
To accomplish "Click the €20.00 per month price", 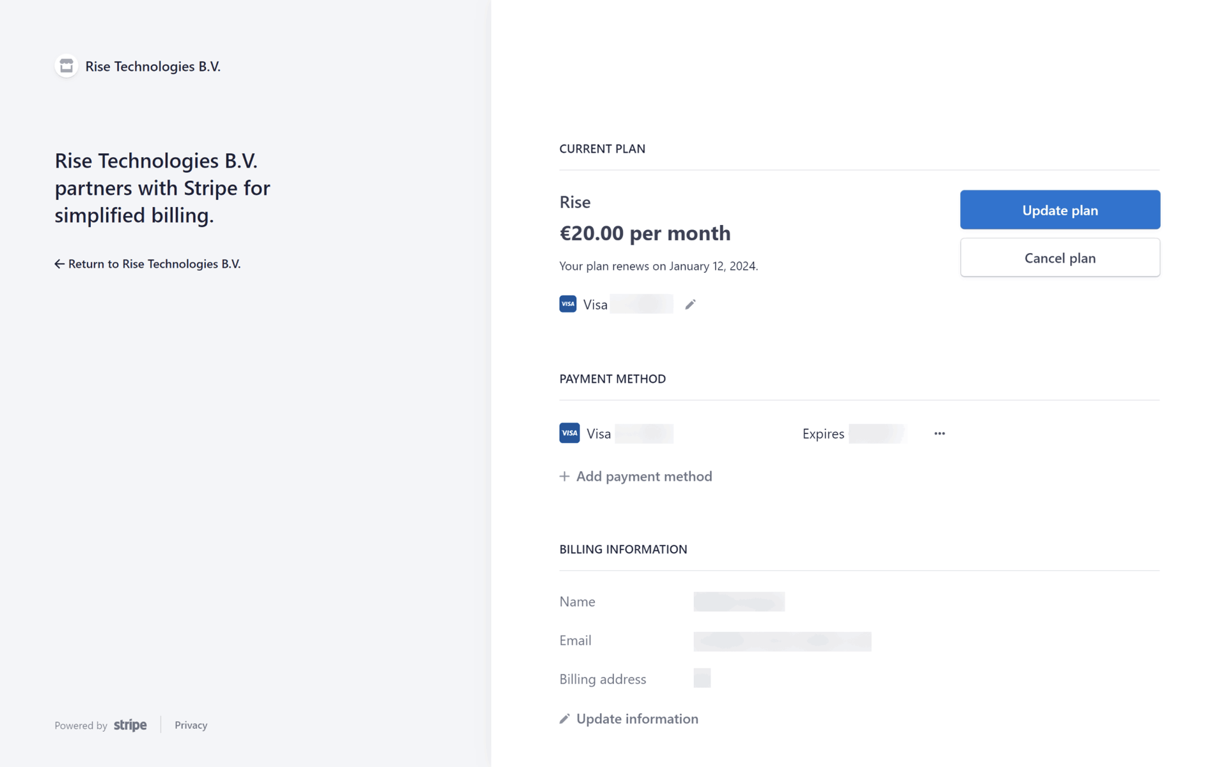I will pos(645,233).
